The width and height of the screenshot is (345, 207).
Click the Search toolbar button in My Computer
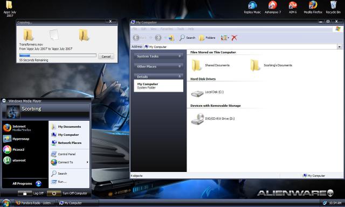click(187, 38)
